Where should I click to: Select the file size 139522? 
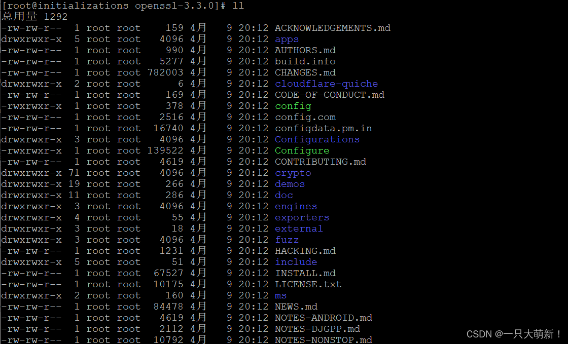(165, 151)
